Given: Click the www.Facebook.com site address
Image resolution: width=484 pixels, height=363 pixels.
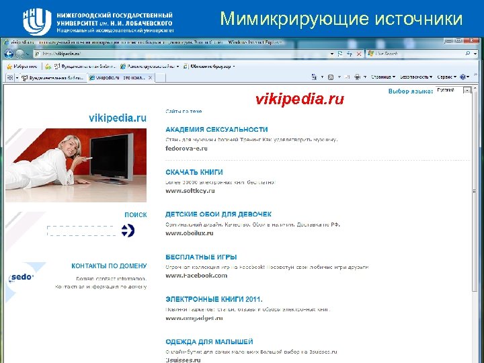Looking at the screenshot, I should pyautogui.click(x=196, y=276).
